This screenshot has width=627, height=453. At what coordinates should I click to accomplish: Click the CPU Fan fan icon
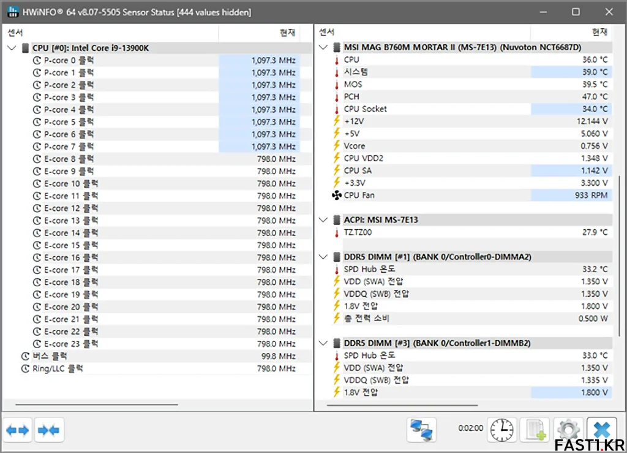point(337,196)
